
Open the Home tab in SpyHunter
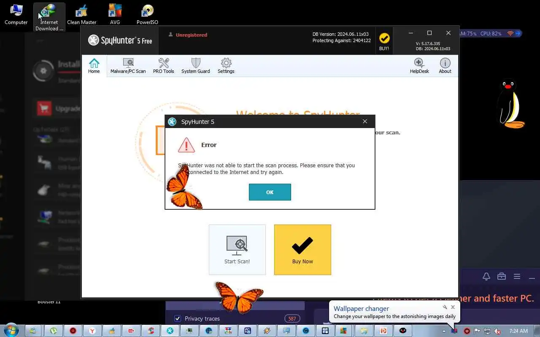pos(94,66)
